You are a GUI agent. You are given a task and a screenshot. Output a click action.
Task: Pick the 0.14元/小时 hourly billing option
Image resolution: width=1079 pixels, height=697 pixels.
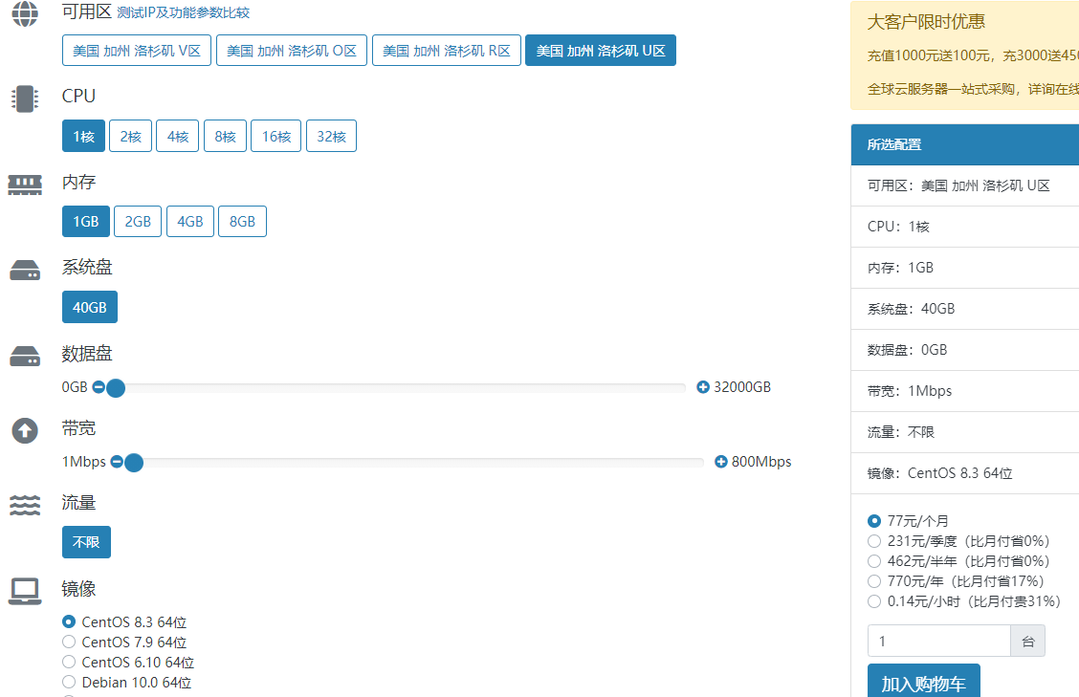[x=874, y=601]
